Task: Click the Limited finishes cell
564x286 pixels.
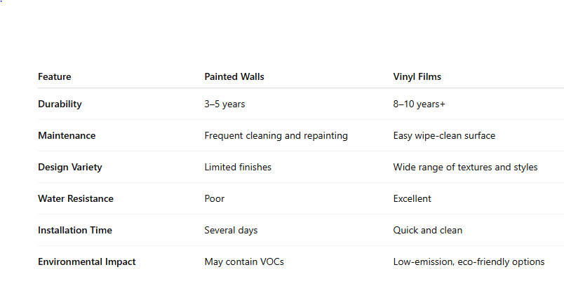Action: 238,167
